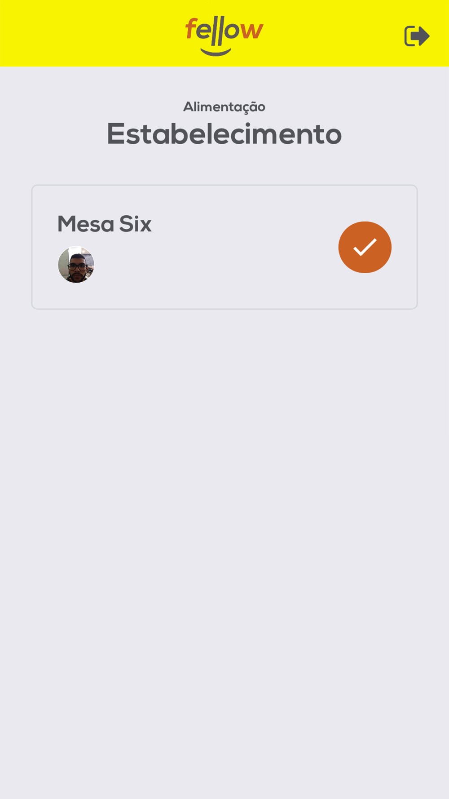Image resolution: width=449 pixels, height=799 pixels.
Task: Click the fellow logo in header
Action: (x=224, y=36)
